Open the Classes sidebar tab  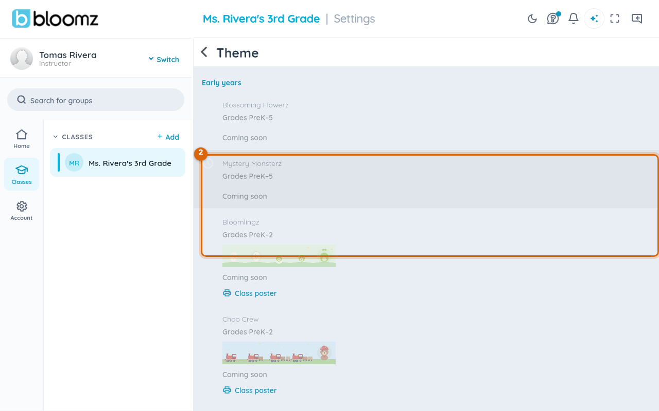[22, 175]
